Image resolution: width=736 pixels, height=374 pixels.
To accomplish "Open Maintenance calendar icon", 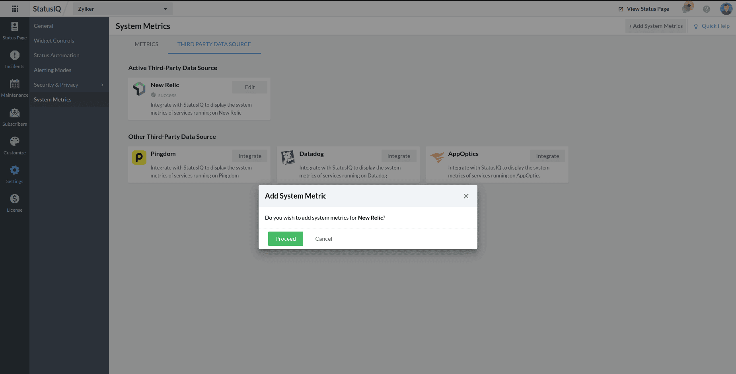I will 15,84.
